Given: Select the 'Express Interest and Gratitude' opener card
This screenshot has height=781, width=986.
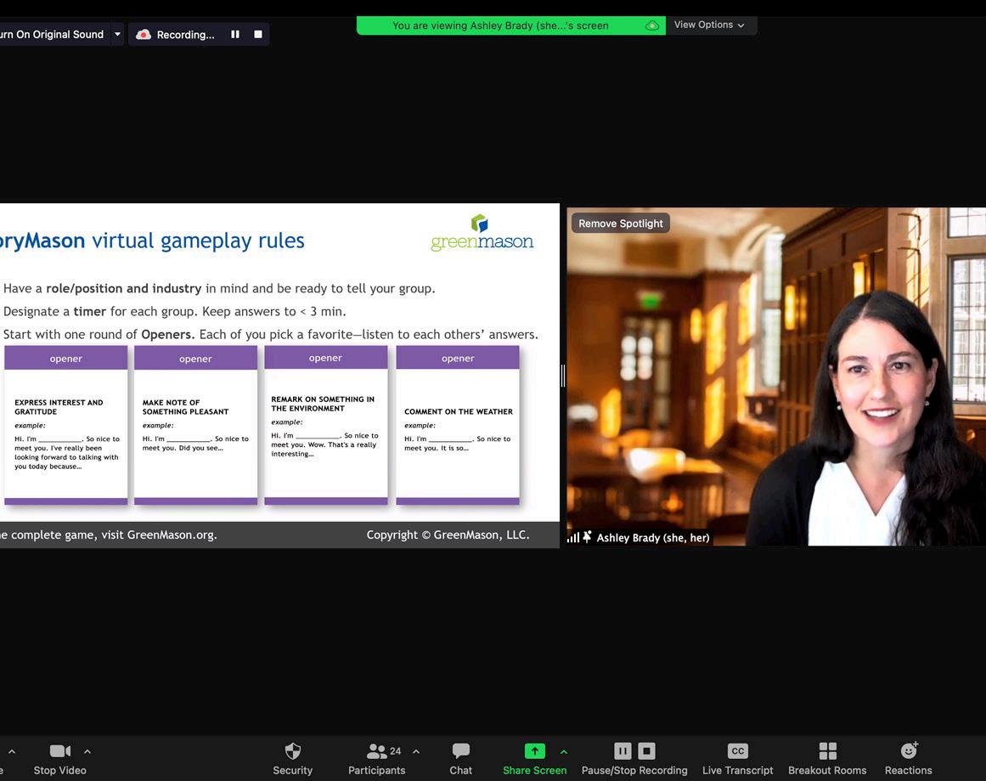Looking at the screenshot, I should pos(66,425).
